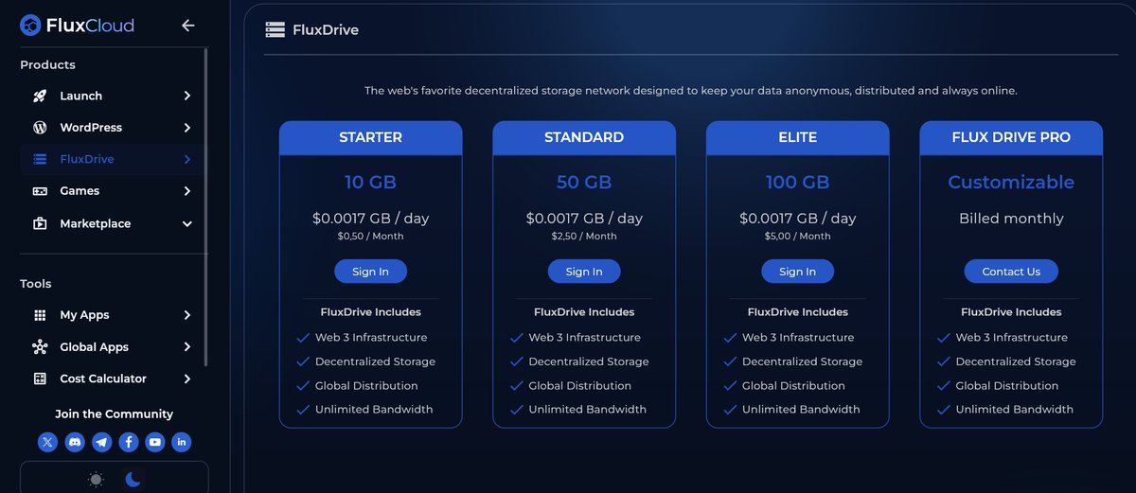Click the Billed monthly text
This screenshot has width=1136, height=493.
(1011, 219)
